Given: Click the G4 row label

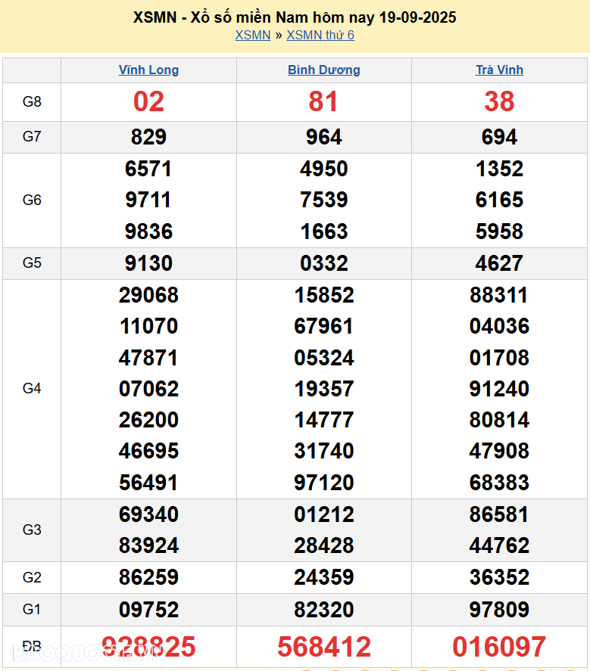Looking at the screenshot, I should (x=32, y=389).
